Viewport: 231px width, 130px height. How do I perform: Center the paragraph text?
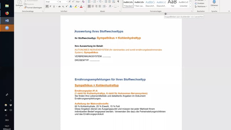[x=93, y=6]
